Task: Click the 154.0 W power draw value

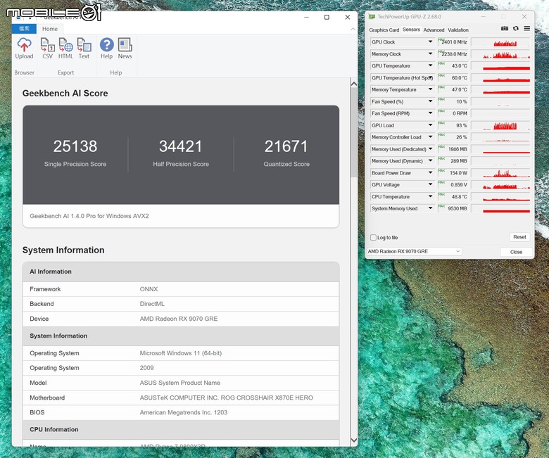Action: tap(458, 173)
